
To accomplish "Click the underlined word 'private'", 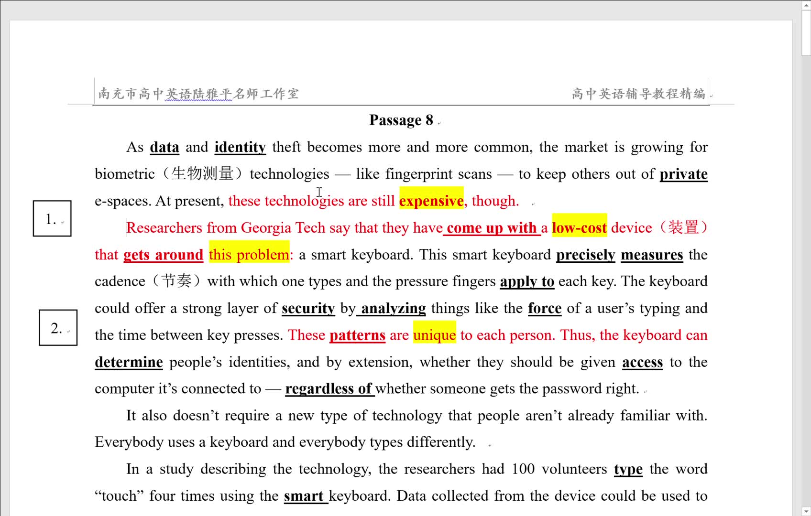I will [x=683, y=174].
